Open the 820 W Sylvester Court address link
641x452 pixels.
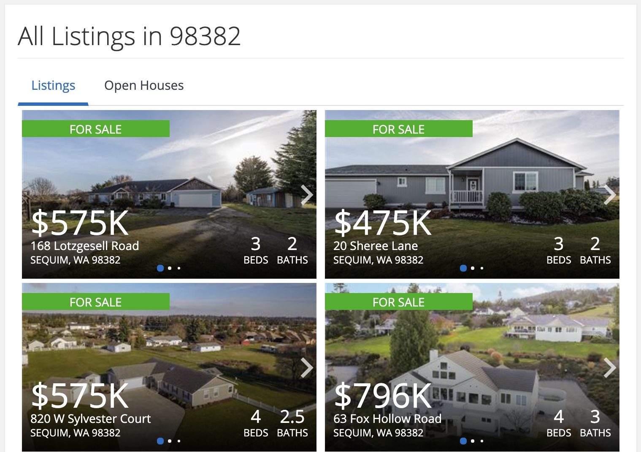91,419
